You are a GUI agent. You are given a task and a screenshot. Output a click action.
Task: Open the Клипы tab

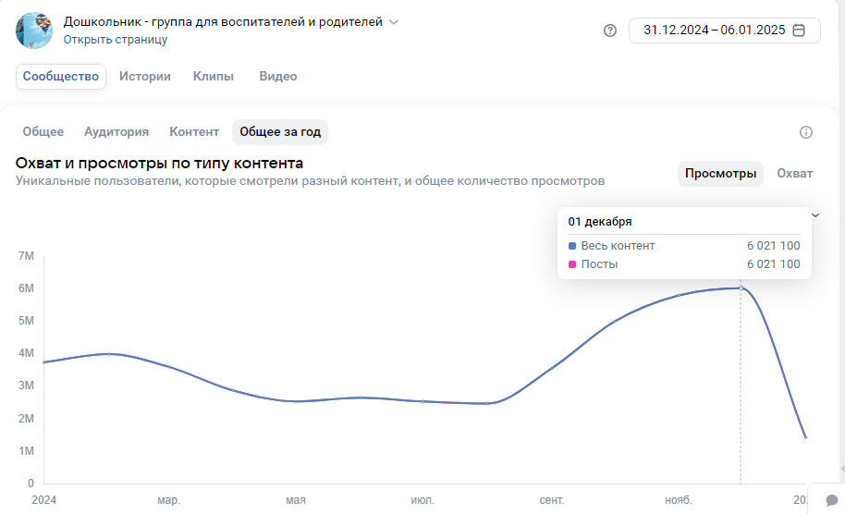(x=214, y=77)
